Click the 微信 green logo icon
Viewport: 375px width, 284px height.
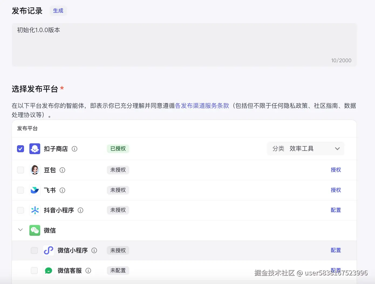tap(35, 230)
